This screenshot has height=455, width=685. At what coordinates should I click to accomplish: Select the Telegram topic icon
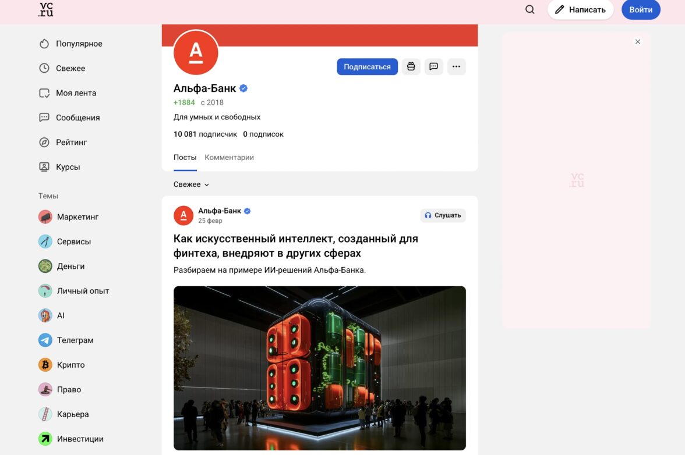click(x=45, y=340)
